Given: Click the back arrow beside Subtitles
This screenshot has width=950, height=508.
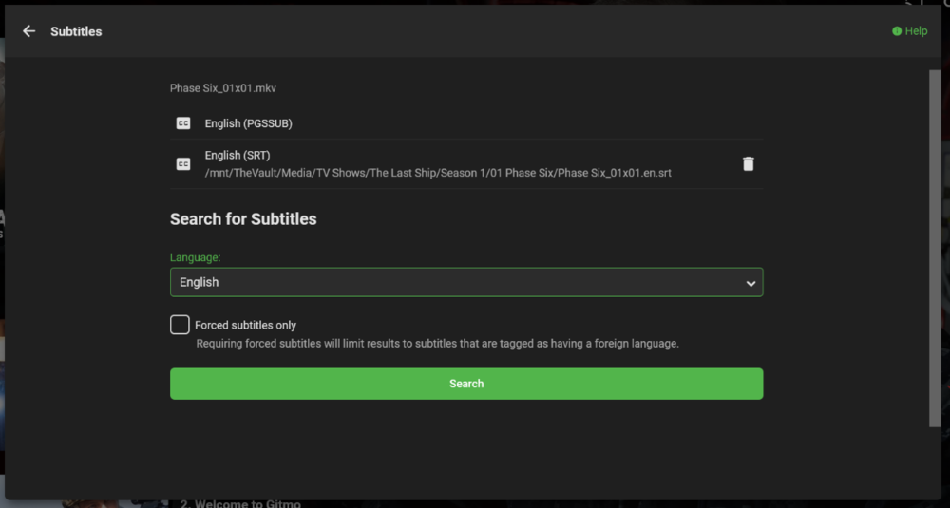Looking at the screenshot, I should [29, 31].
